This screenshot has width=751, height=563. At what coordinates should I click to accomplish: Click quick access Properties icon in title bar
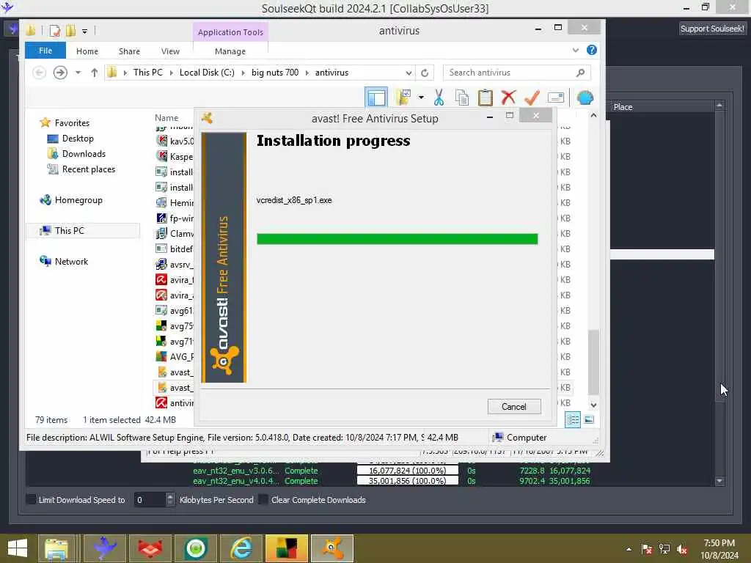[54, 31]
